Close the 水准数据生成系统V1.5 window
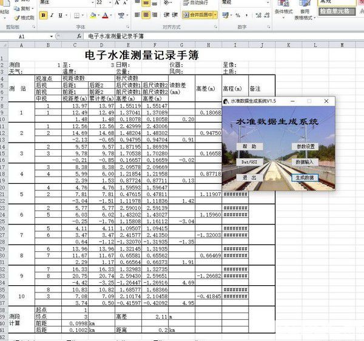Viewport: 364px width, 341px height. (x=326, y=101)
